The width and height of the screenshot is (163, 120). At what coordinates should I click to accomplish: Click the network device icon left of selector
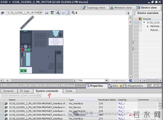pos(3,13)
